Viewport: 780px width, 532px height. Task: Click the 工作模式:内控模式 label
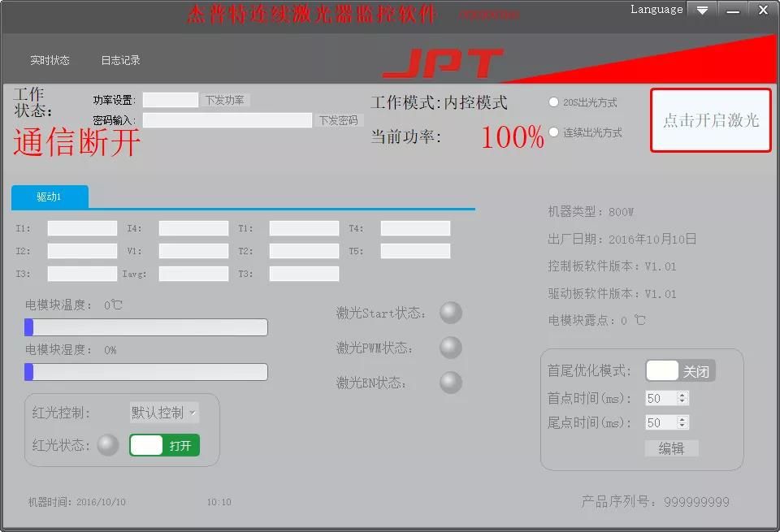[440, 102]
